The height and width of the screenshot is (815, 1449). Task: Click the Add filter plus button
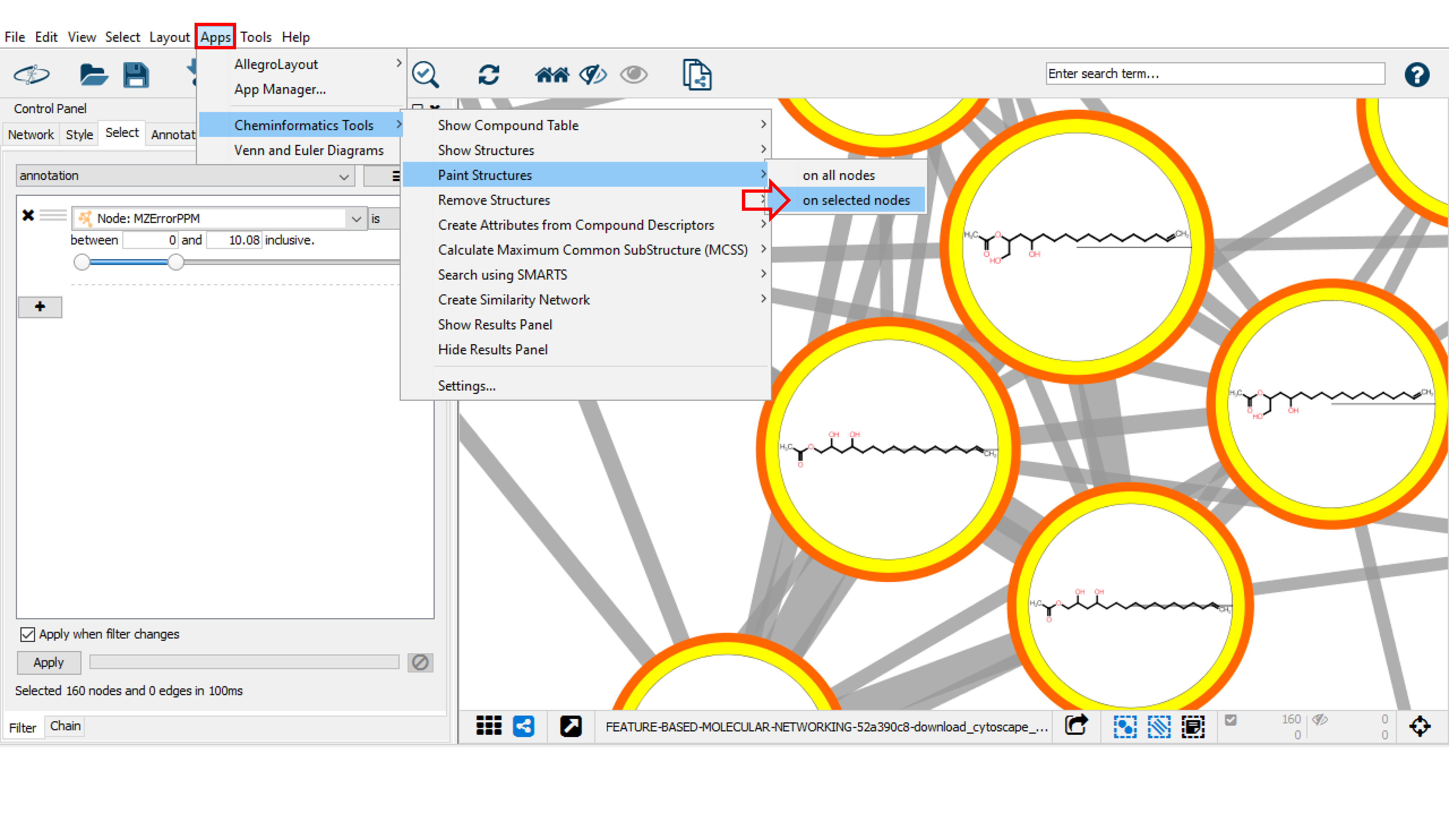(x=40, y=306)
